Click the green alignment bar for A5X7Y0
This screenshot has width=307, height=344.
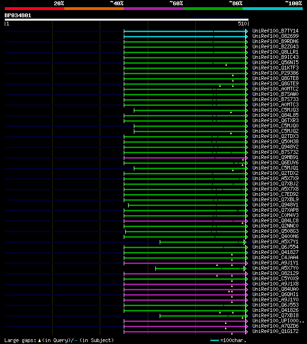tap(200, 268)
